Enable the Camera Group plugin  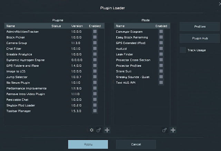pyautogui.click(x=95, y=43)
